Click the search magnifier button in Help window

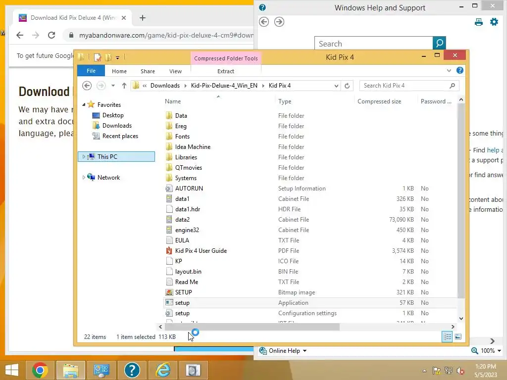point(439,43)
